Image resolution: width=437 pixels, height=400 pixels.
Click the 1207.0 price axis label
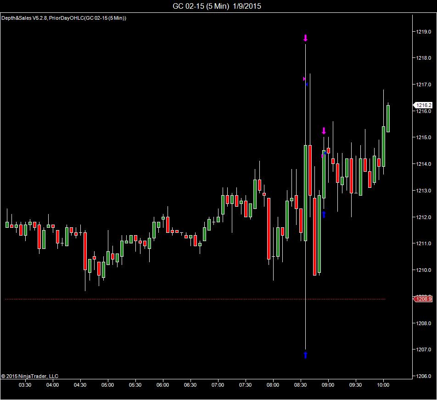[424, 349]
